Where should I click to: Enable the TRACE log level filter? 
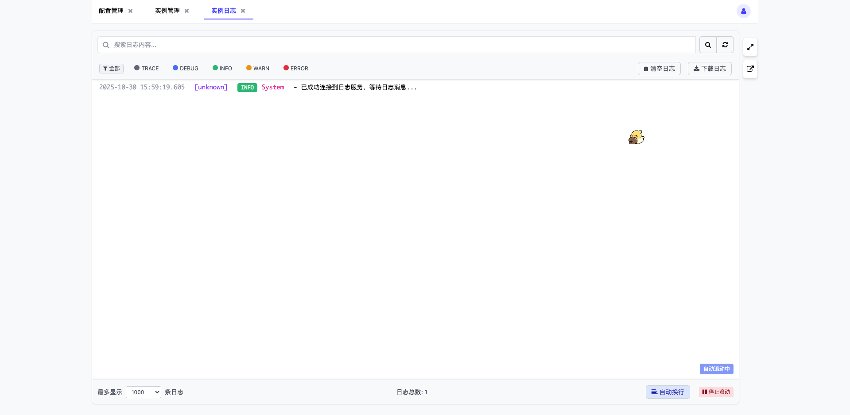(146, 68)
